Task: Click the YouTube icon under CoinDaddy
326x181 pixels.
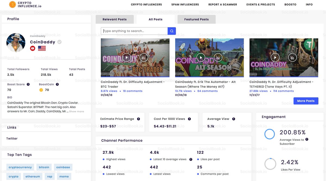Action: click(33, 48)
